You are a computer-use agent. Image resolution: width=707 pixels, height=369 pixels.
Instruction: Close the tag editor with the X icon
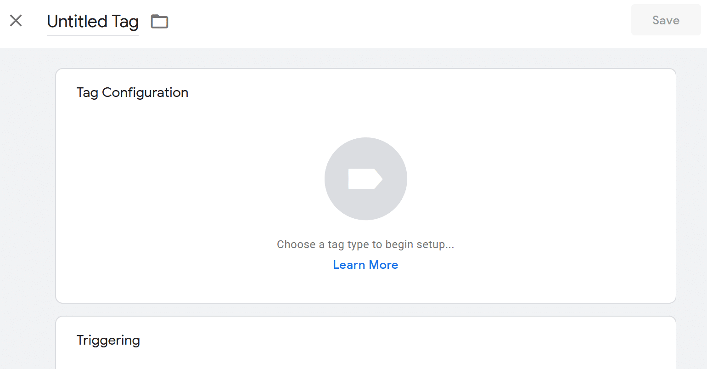click(16, 21)
